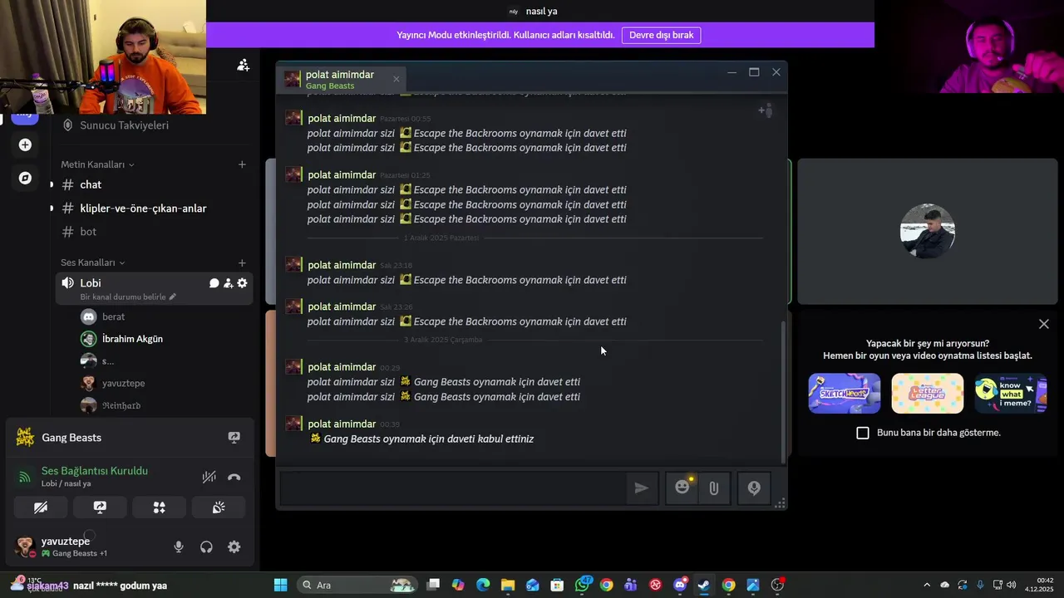Viewport: 1064px width, 598px height.
Task: Collapse the Ses Kanalları category
Action: [92, 262]
